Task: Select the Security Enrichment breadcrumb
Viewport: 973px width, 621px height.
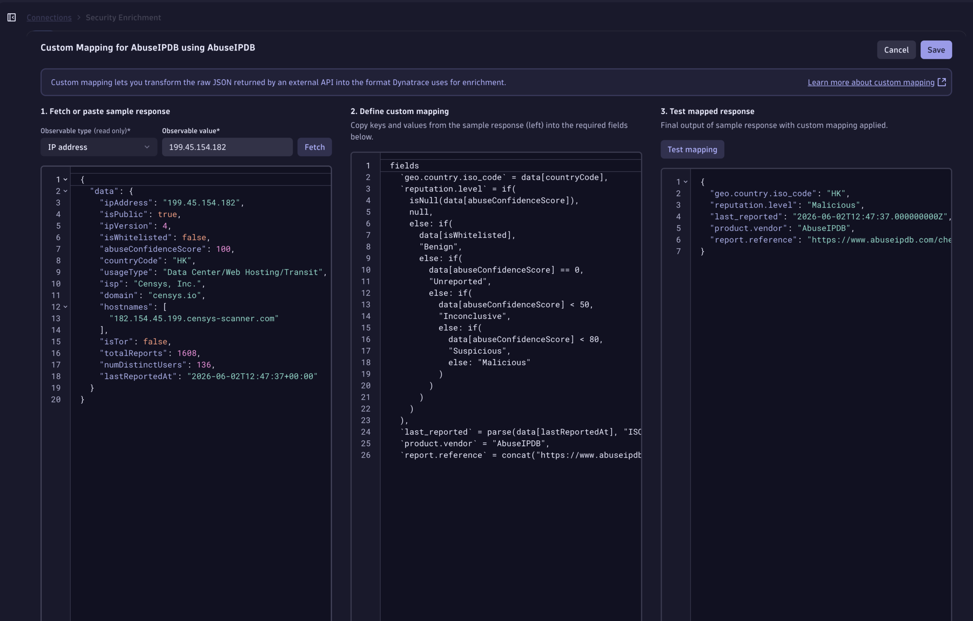Action: [123, 17]
